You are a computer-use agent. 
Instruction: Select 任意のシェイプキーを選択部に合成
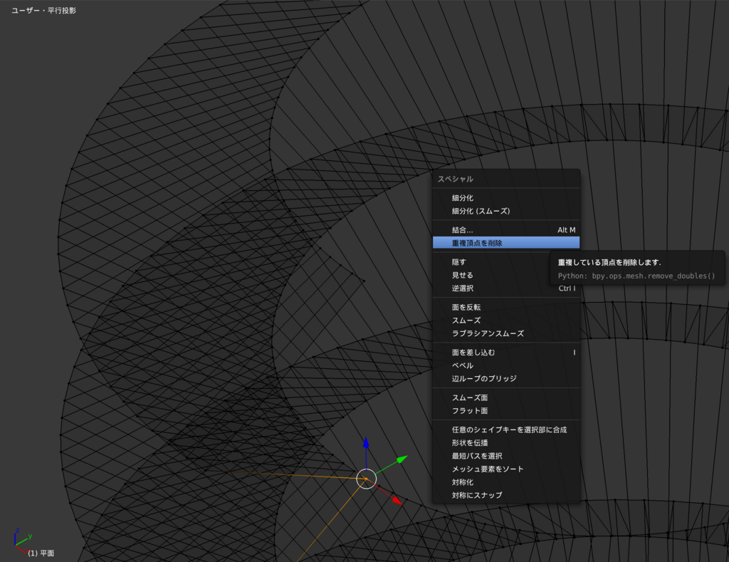click(506, 430)
